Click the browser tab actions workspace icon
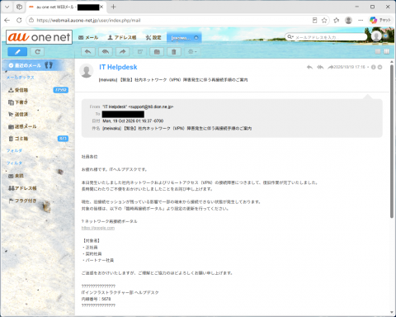 19,7
